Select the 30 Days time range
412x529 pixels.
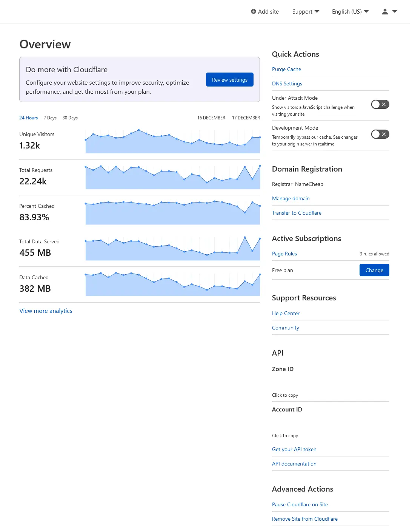point(70,118)
